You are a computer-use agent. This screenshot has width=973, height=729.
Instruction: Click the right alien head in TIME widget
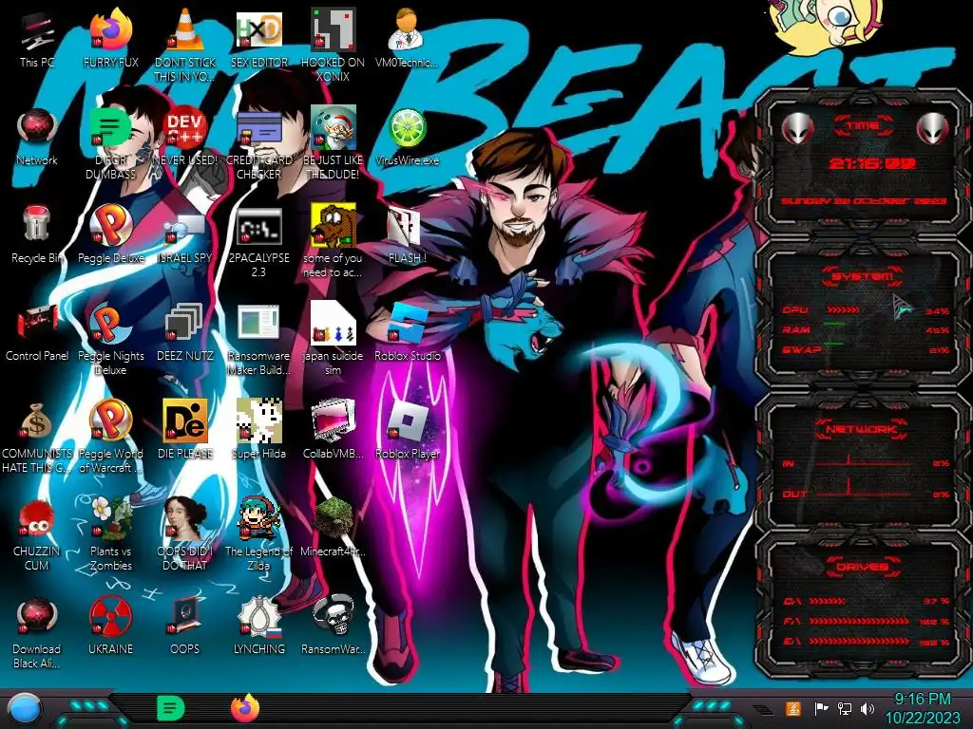click(933, 128)
